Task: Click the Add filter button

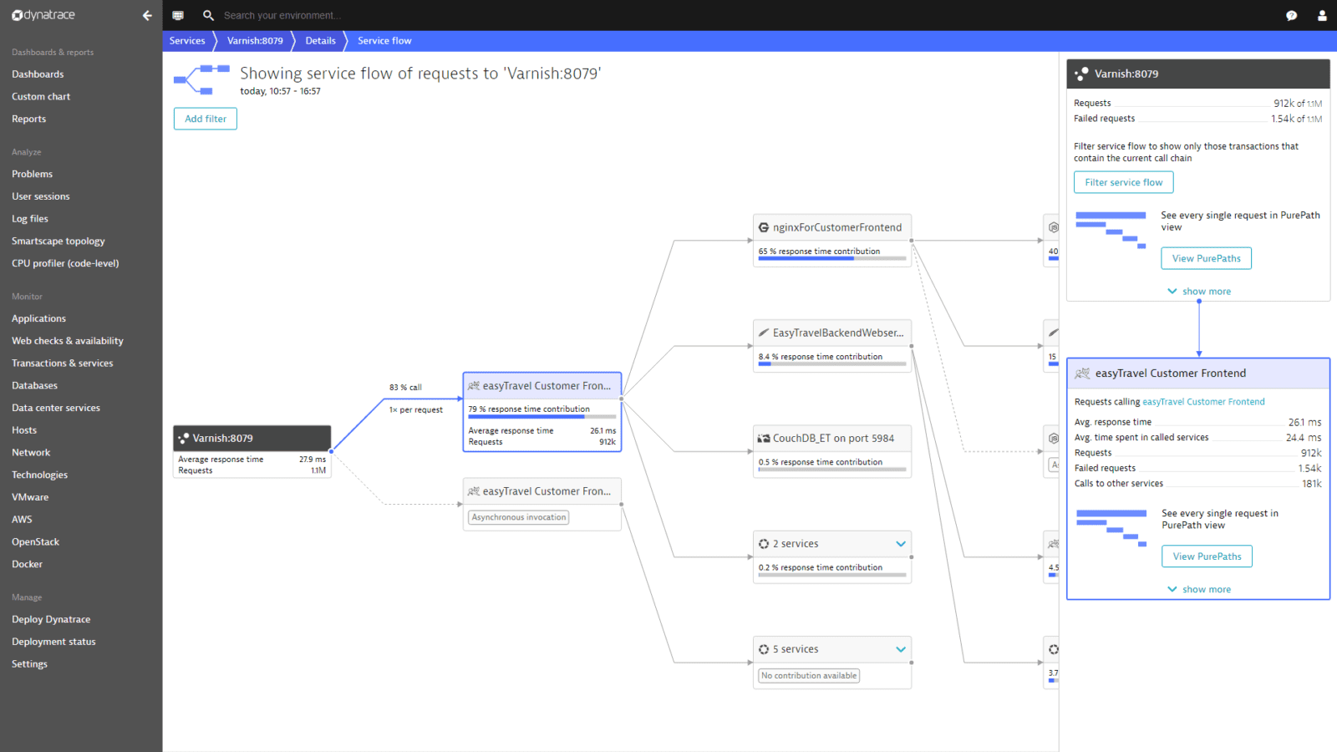Action: point(206,119)
